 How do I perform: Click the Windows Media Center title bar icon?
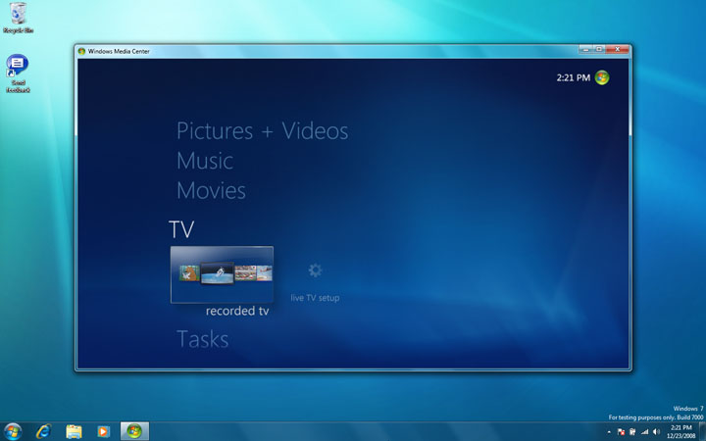point(81,51)
